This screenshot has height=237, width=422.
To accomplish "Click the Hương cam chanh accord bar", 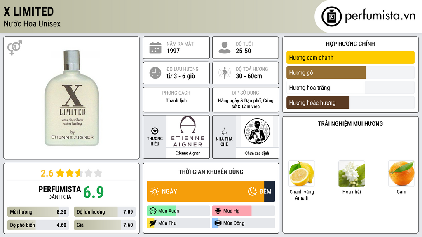I will [350, 58].
